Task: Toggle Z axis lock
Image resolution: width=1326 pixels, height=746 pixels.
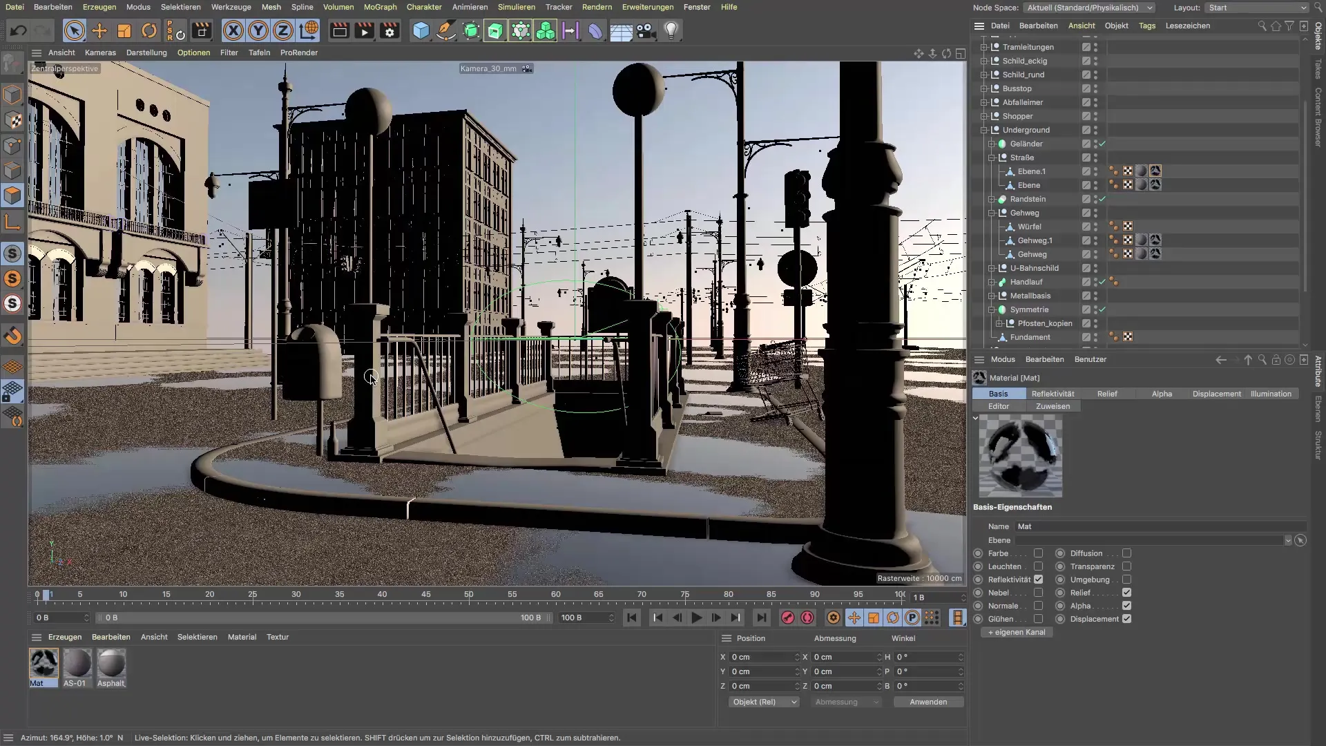Action: (x=283, y=30)
